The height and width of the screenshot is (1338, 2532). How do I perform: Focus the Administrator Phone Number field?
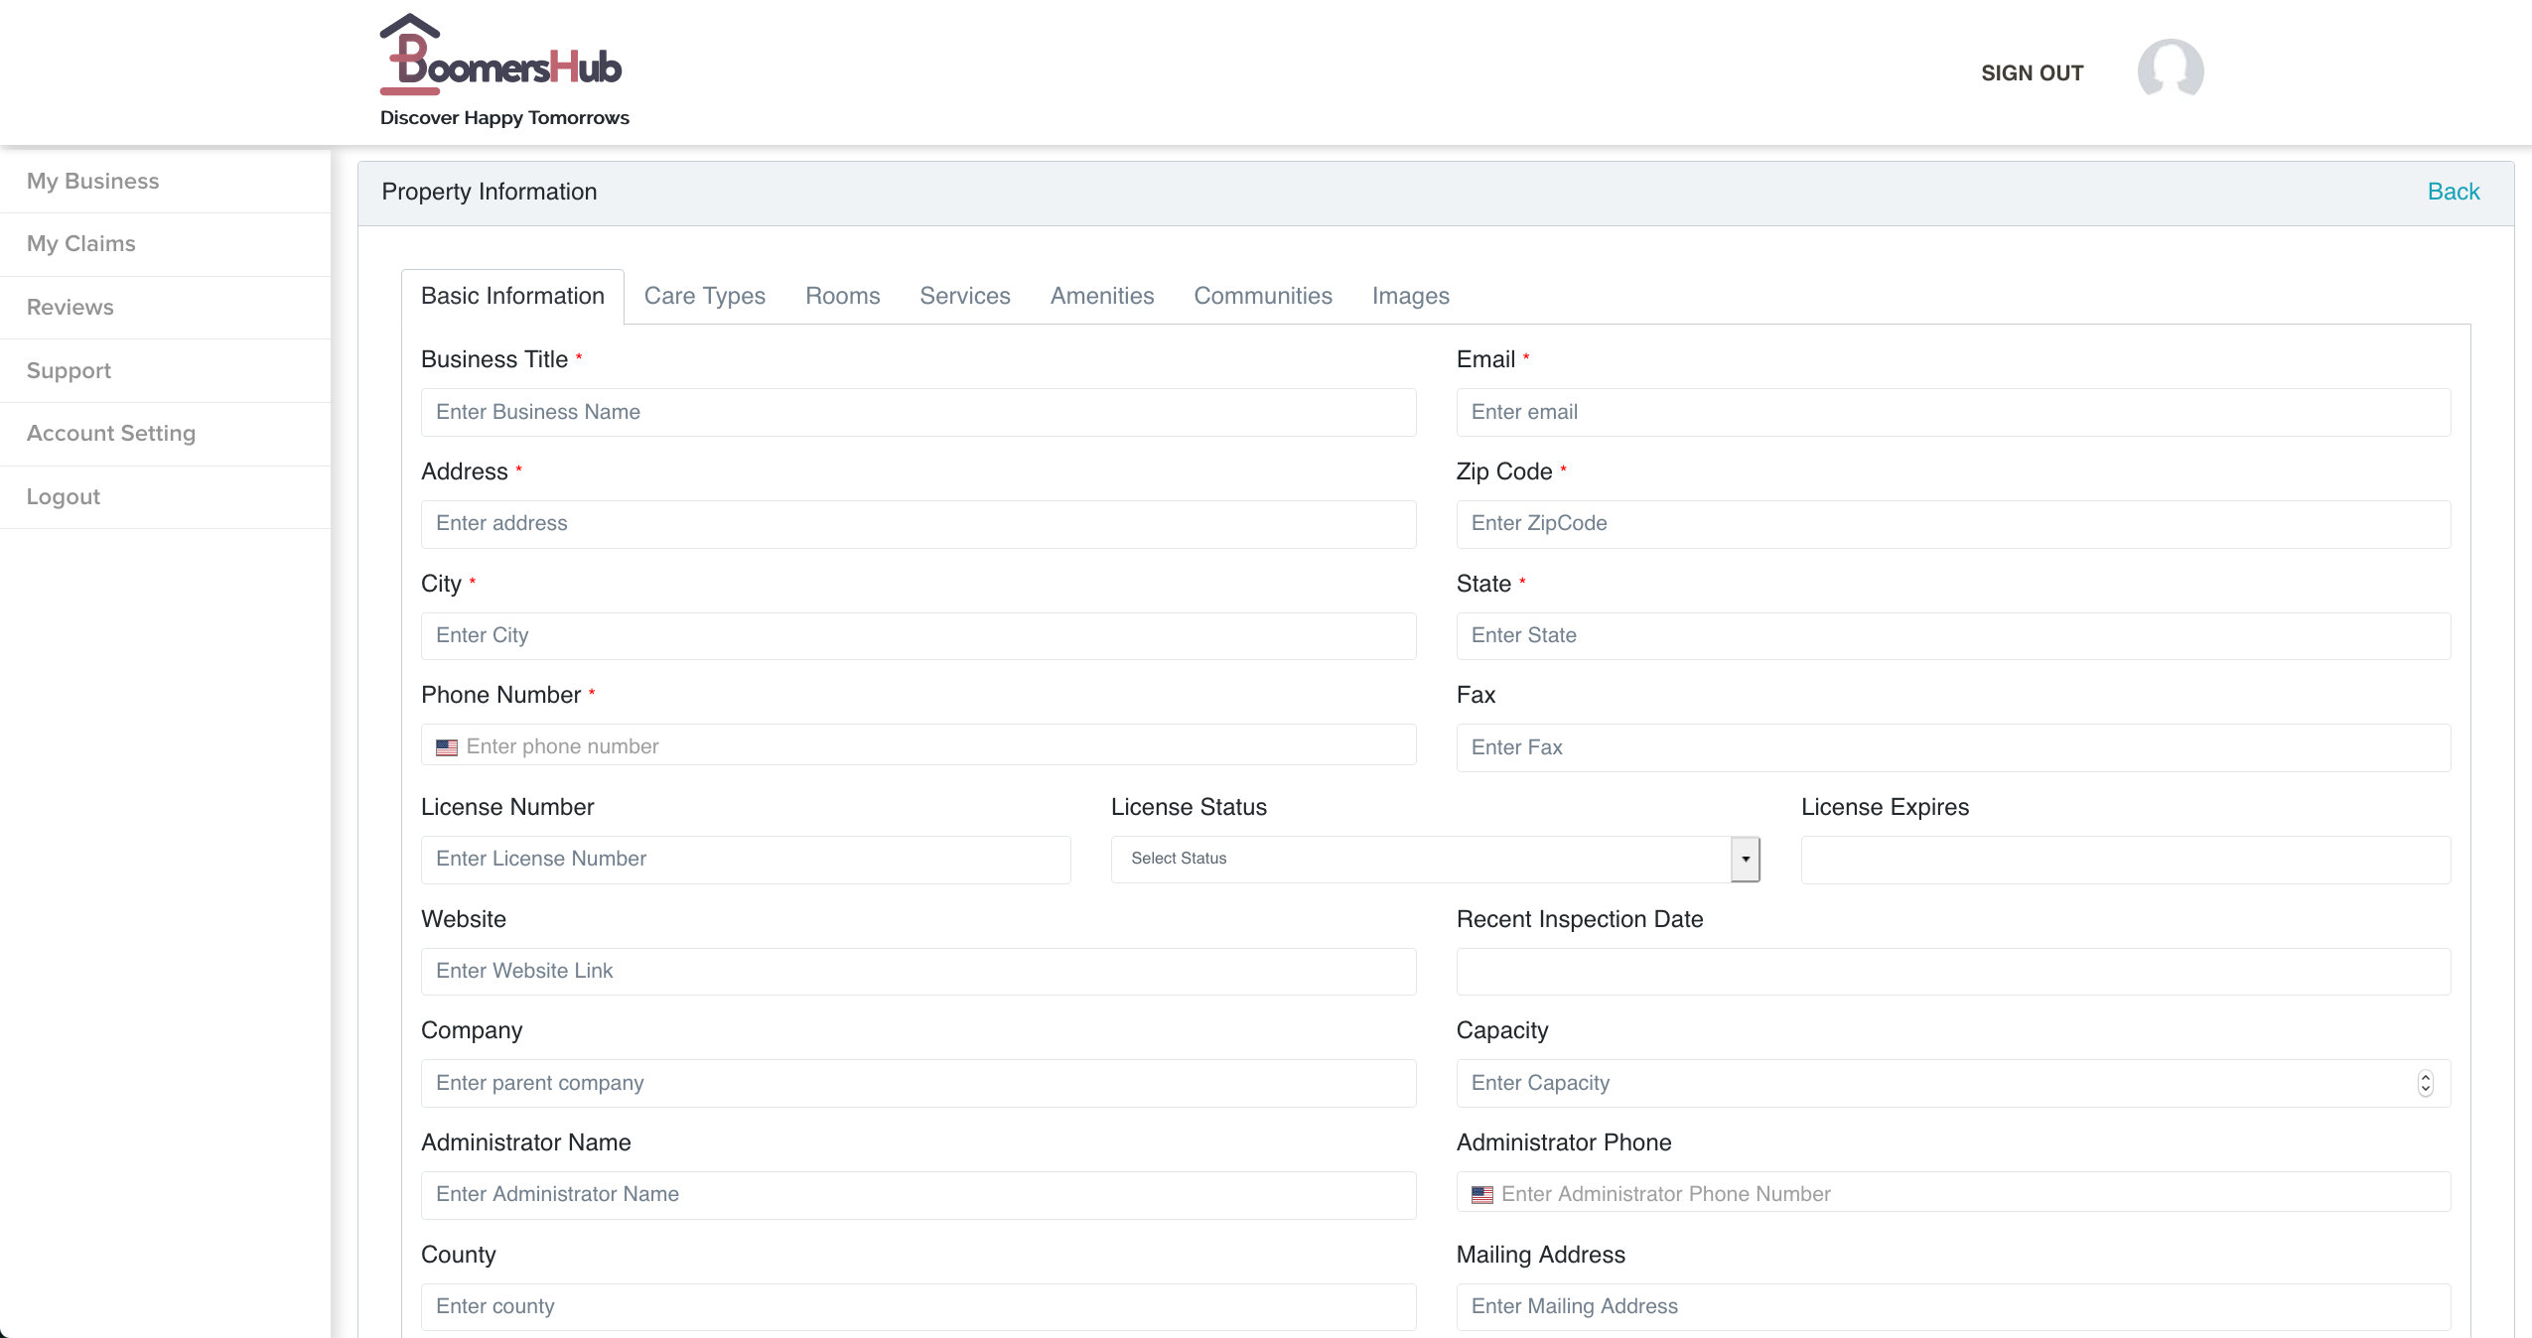[x=1953, y=1192]
